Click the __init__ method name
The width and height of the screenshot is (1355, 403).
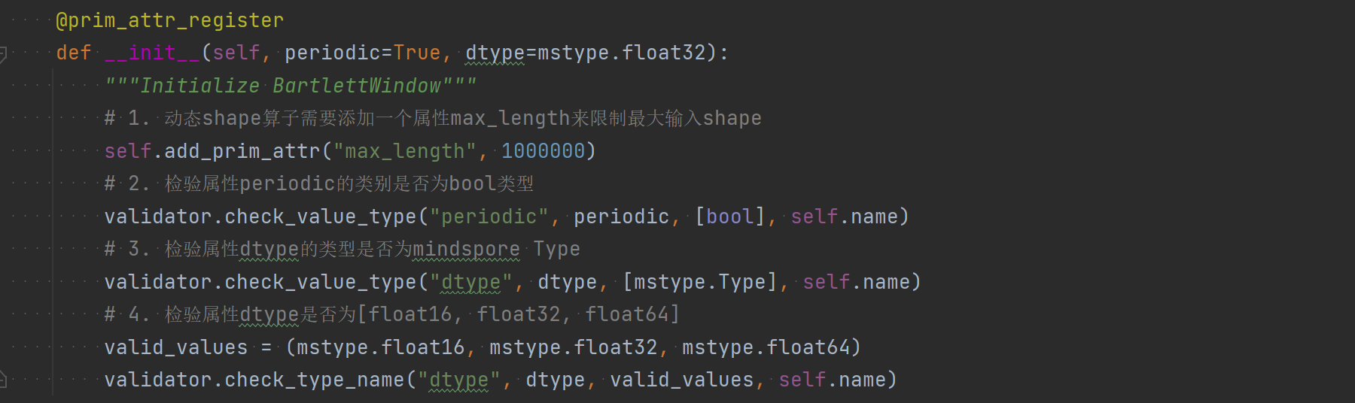point(152,53)
